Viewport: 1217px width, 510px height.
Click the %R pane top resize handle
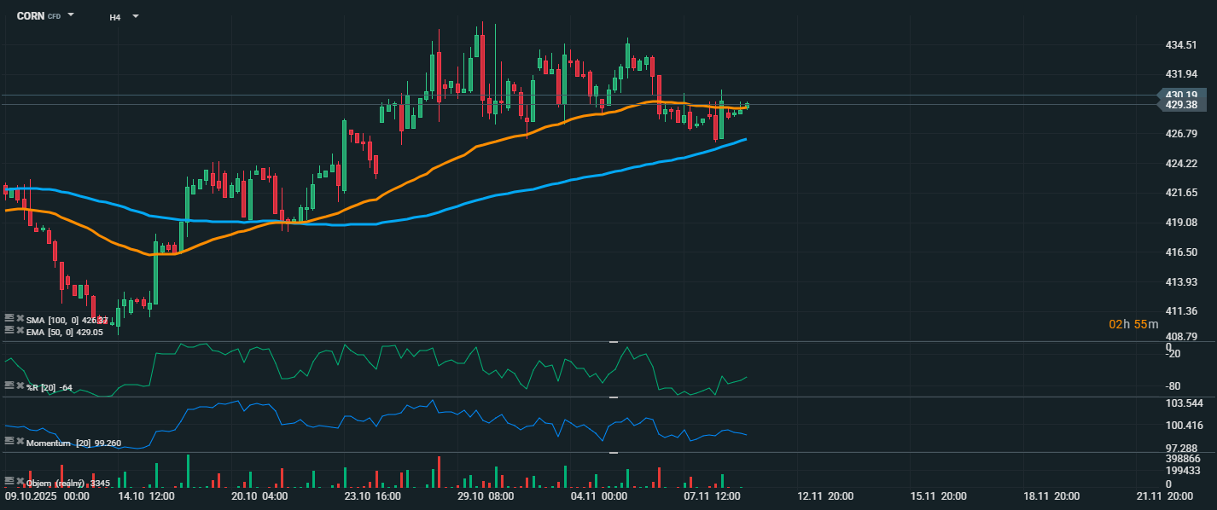[613, 342]
